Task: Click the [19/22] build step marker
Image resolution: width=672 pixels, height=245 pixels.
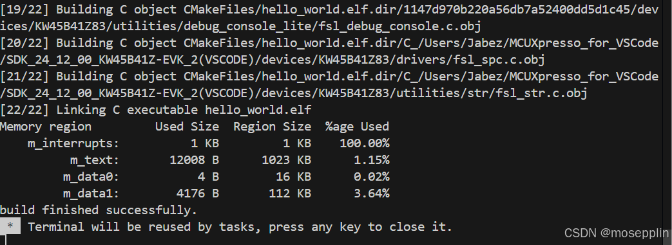Action: pos(24,10)
